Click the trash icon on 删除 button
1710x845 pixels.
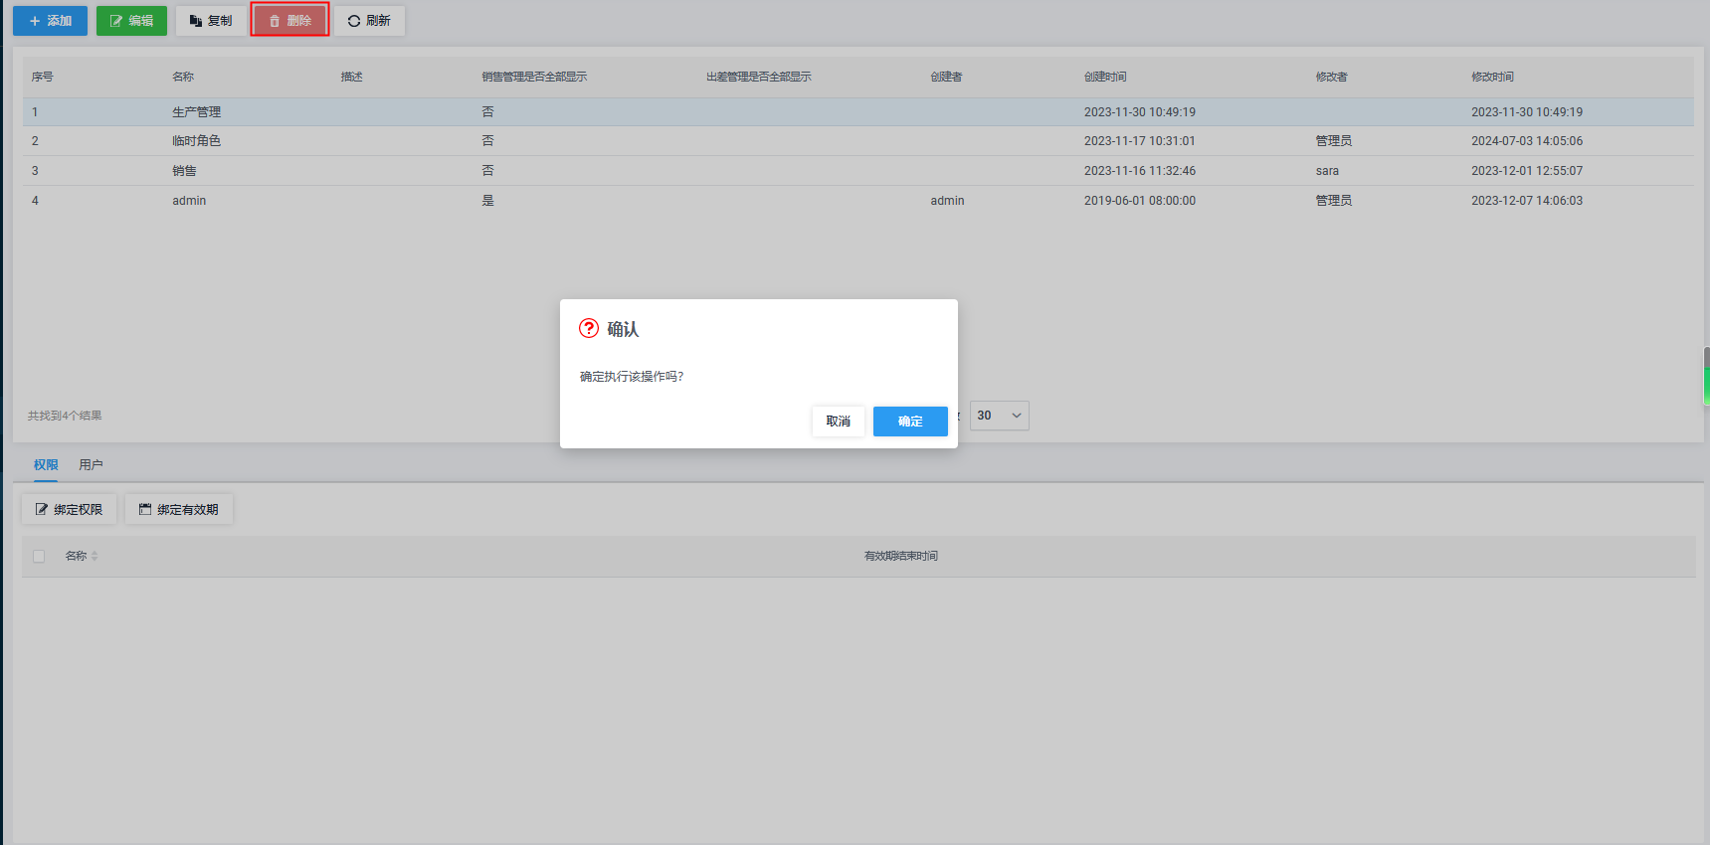click(x=276, y=21)
